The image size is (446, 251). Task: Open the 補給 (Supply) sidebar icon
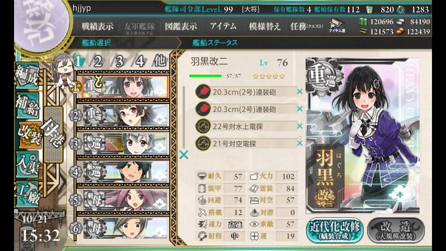(27, 106)
